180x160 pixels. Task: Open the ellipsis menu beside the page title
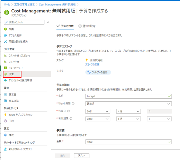click(x=114, y=11)
